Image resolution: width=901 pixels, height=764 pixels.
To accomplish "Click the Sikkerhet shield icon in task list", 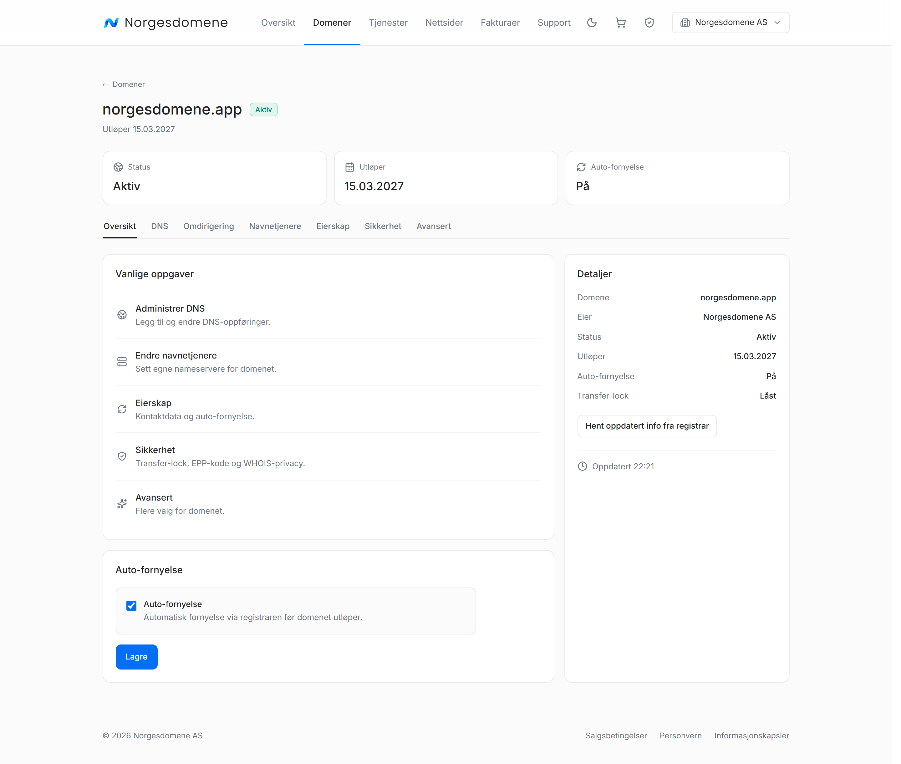I will coord(122,456).
